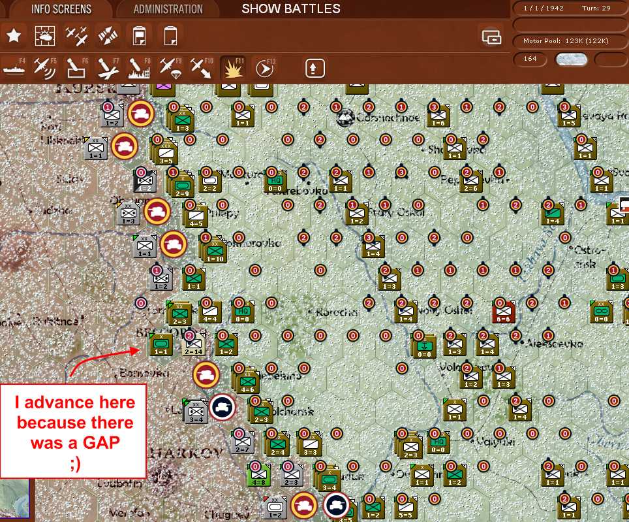Viewport: 629px width, 522px height.
Task: Open the weather map screen icon
Action: [x=44, y=36]
